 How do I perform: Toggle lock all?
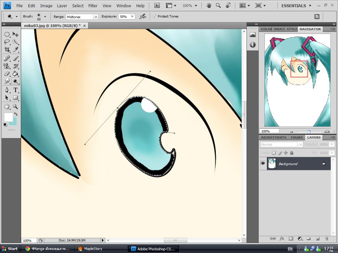[292, 153]
